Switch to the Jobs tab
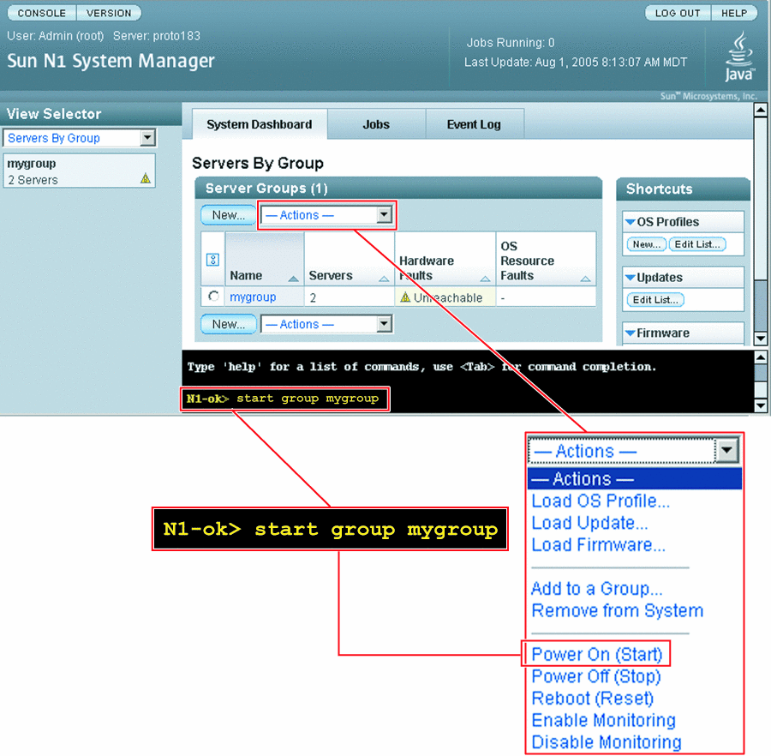Screen dimensions: 771x756 pos(376,124)
